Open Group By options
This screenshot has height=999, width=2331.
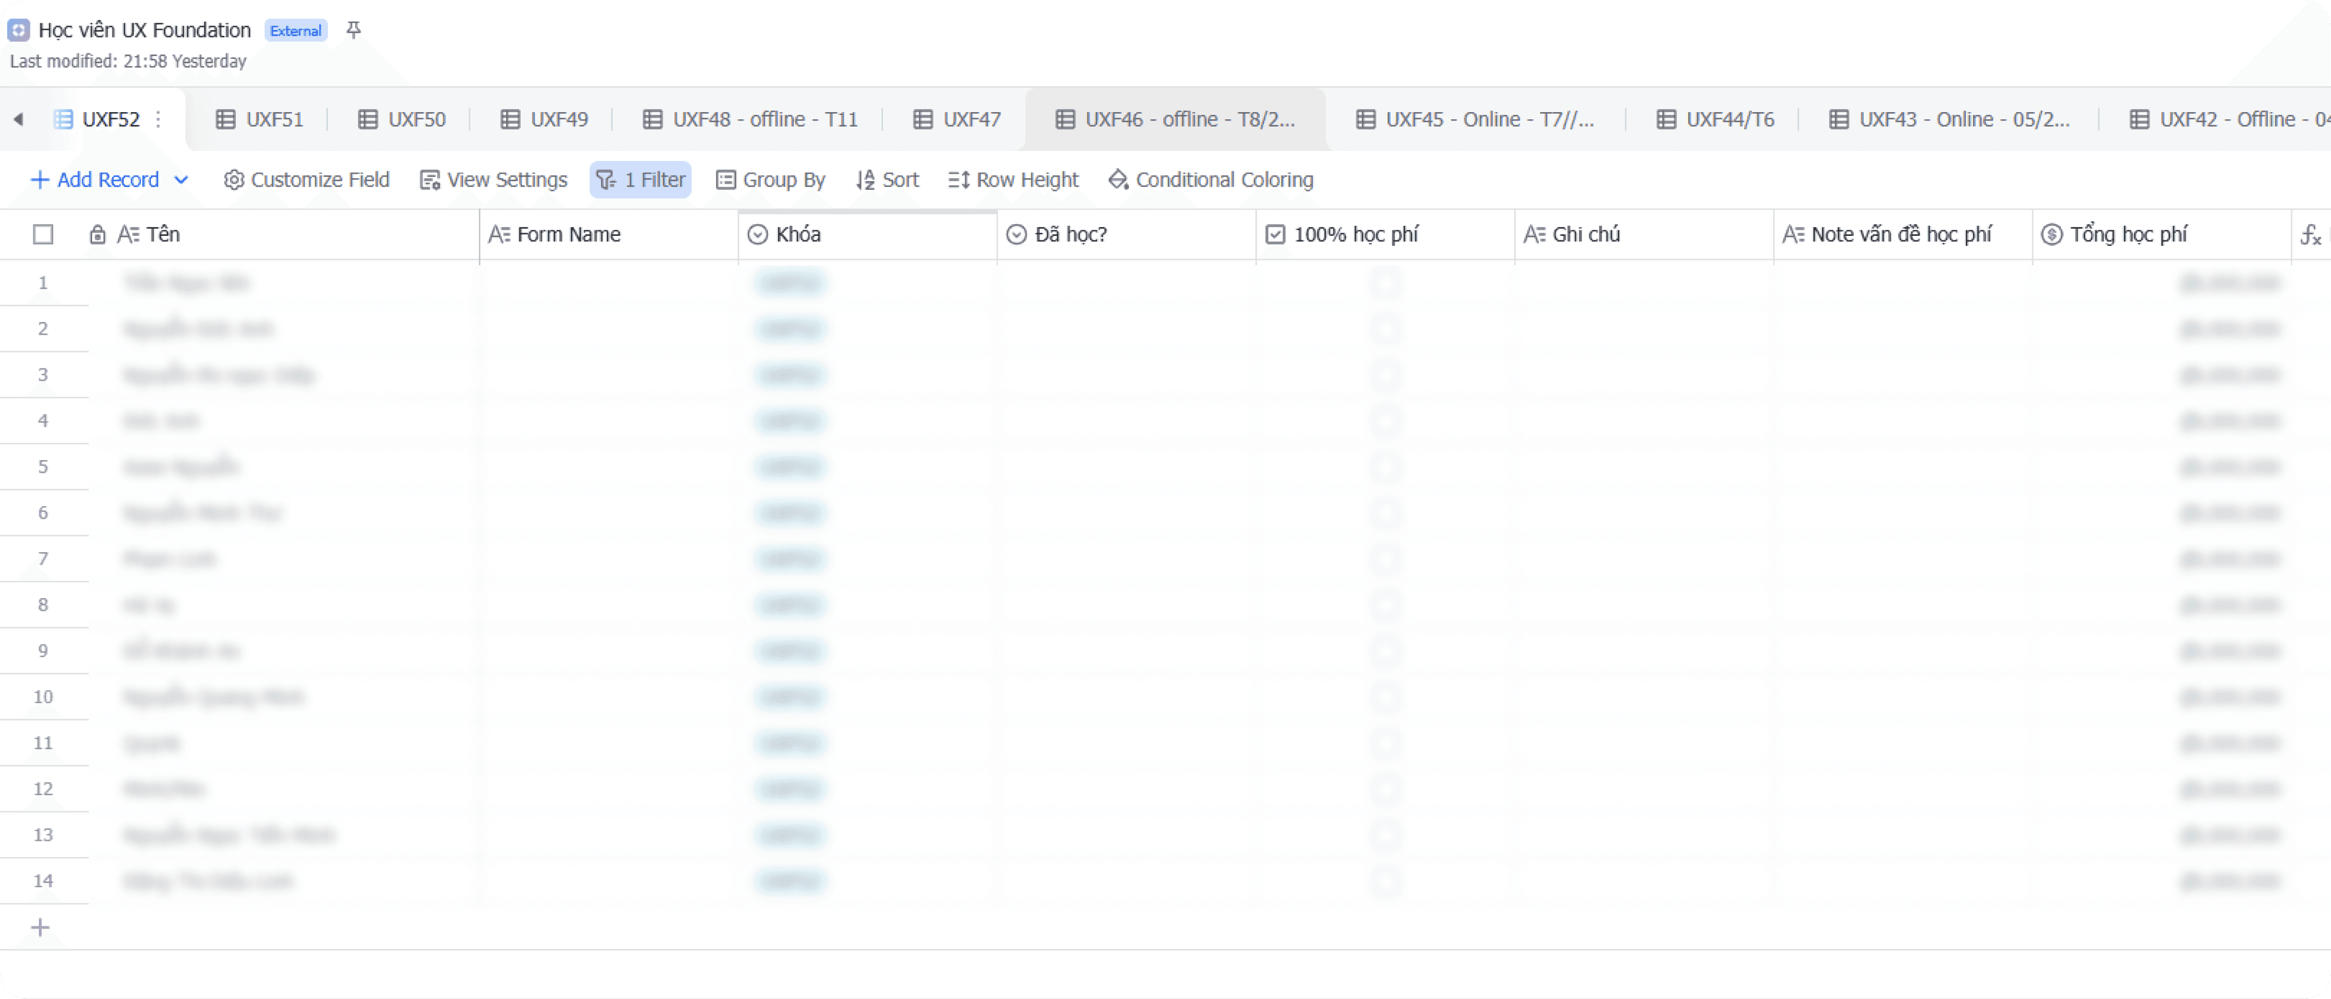tap(771, 180)
